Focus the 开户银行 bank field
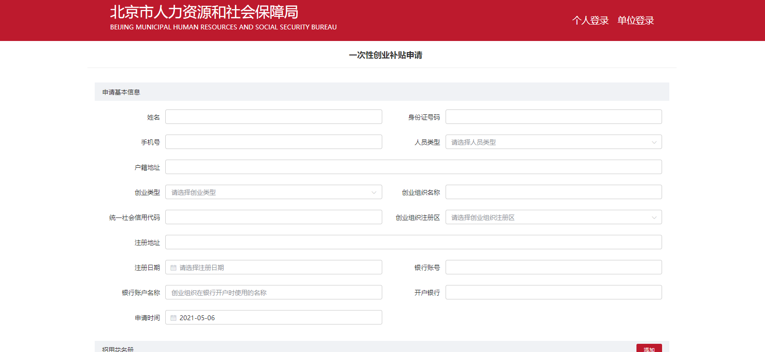 point(554,292)
